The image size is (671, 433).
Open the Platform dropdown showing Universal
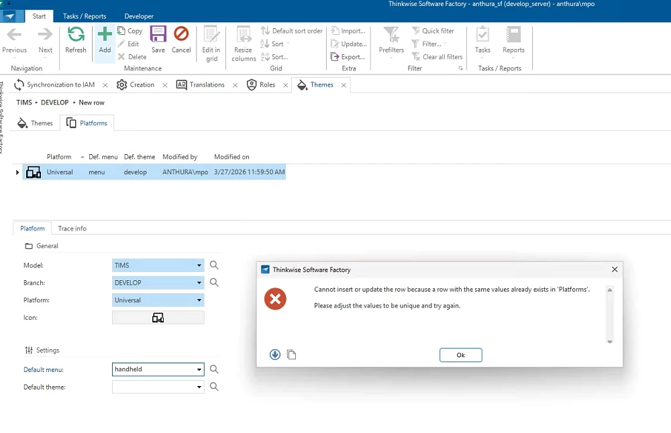click(x=199, y=300)
